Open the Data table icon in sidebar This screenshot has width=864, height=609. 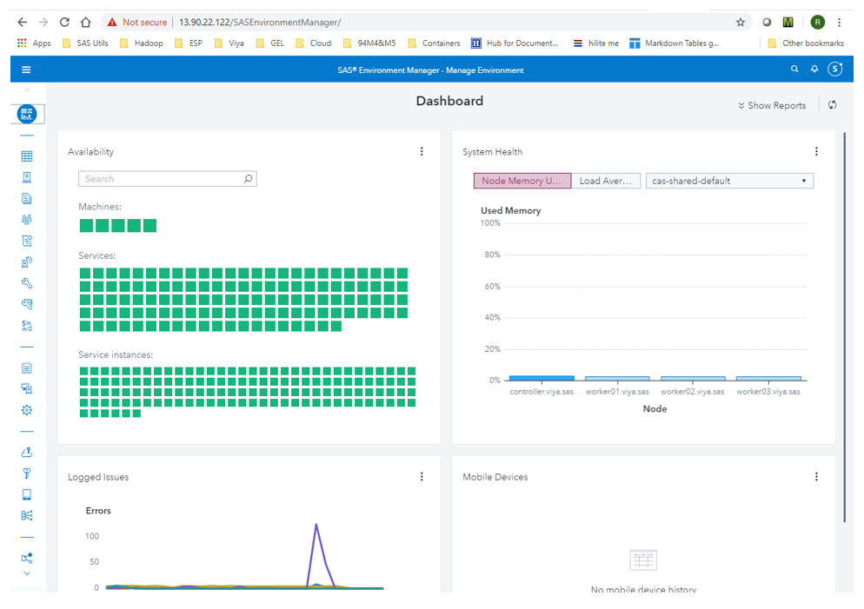(x=27, y=156)
